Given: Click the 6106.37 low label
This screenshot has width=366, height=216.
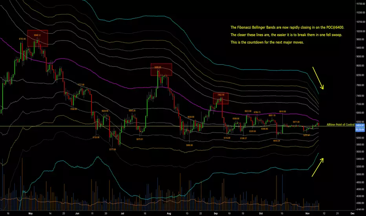Looking at the screenshot, I should coord(244,138).
